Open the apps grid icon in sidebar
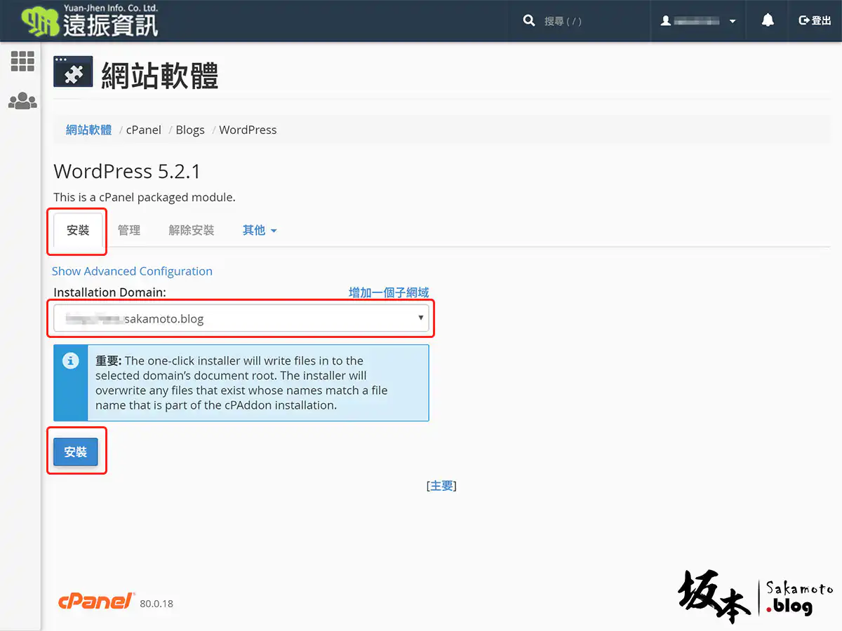Screen dimensions: 842x631 (22, 61)
